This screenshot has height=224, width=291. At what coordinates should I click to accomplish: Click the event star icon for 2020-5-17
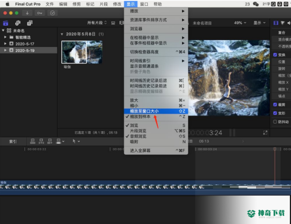12,44
